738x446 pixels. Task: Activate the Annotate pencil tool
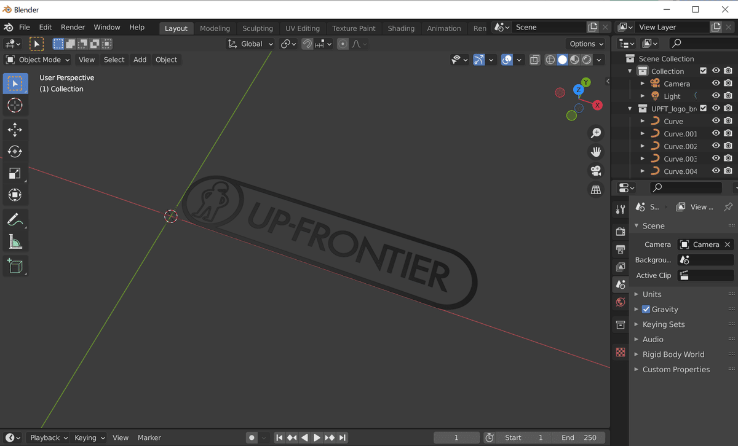(x=15, y=220)
